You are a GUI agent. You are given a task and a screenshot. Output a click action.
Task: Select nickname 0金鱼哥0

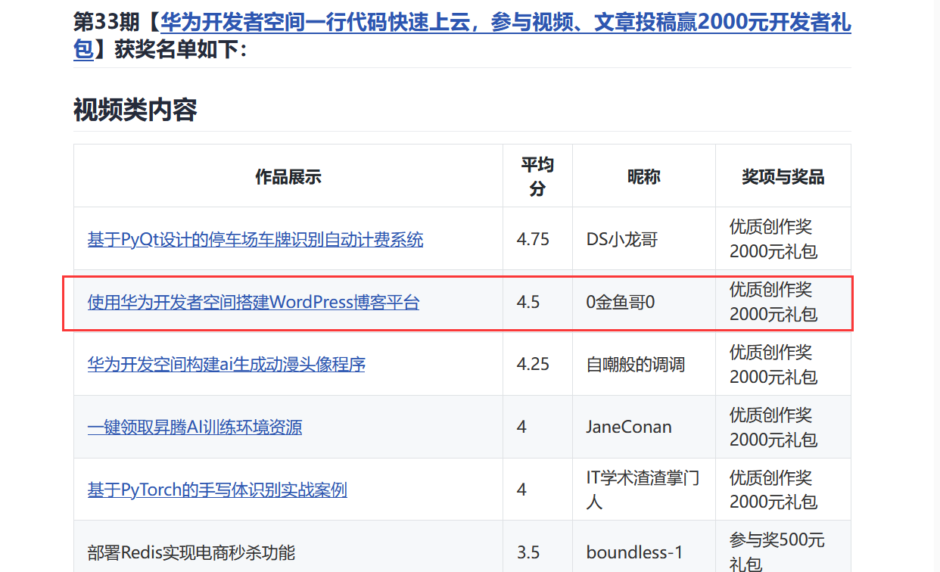pos(621,303)
